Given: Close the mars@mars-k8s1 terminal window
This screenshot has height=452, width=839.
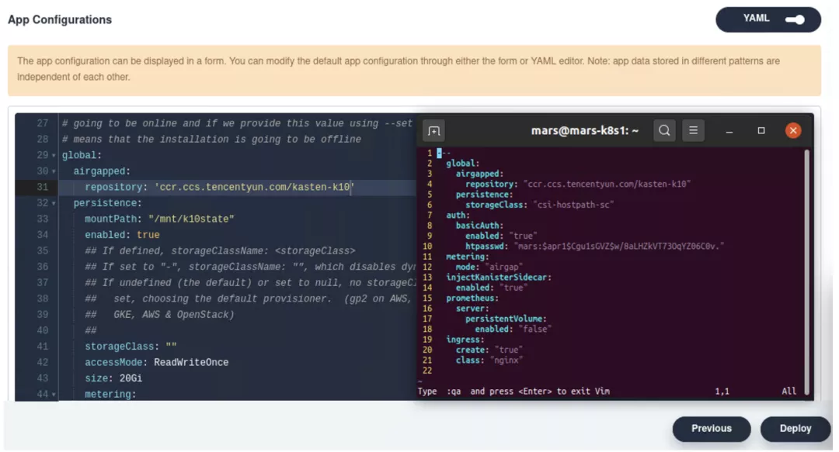Looking at the screenshot, I should point(793,131).
